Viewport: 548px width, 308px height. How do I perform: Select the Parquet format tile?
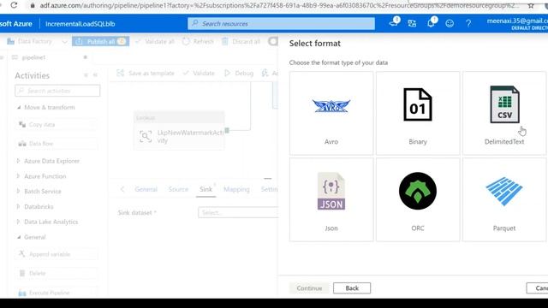(x=504, y=199)
